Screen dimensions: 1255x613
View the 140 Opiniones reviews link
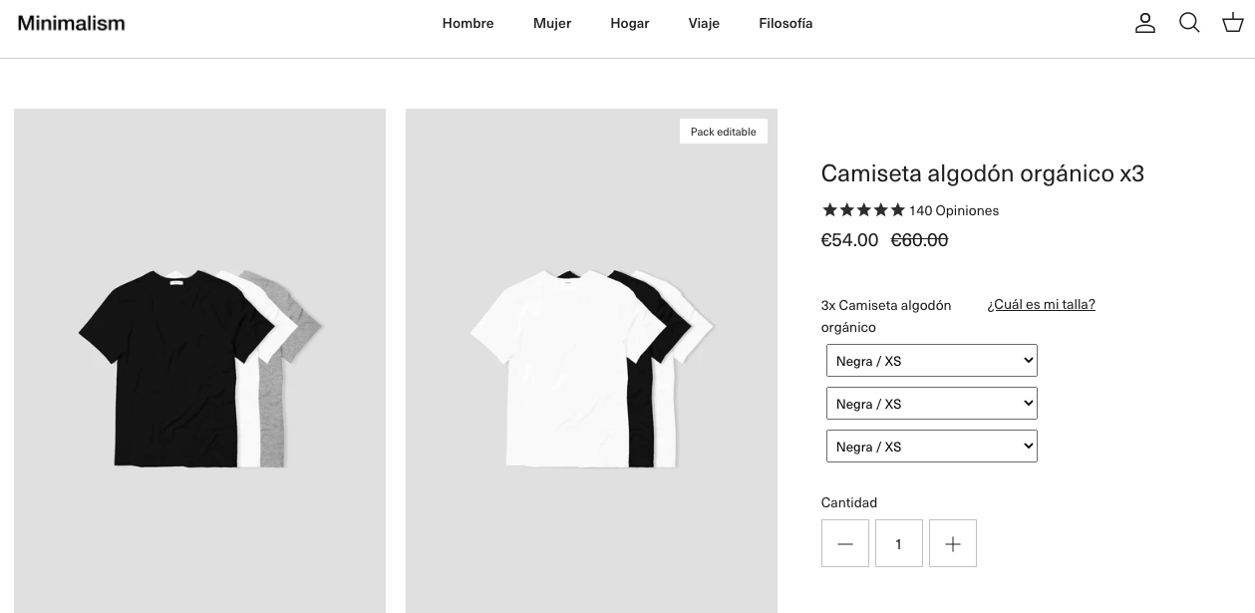tap(953, 210)
